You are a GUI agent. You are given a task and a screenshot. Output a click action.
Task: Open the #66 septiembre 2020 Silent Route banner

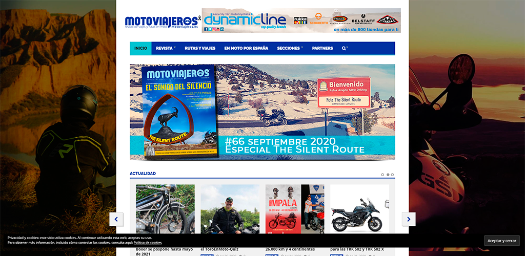262,112
